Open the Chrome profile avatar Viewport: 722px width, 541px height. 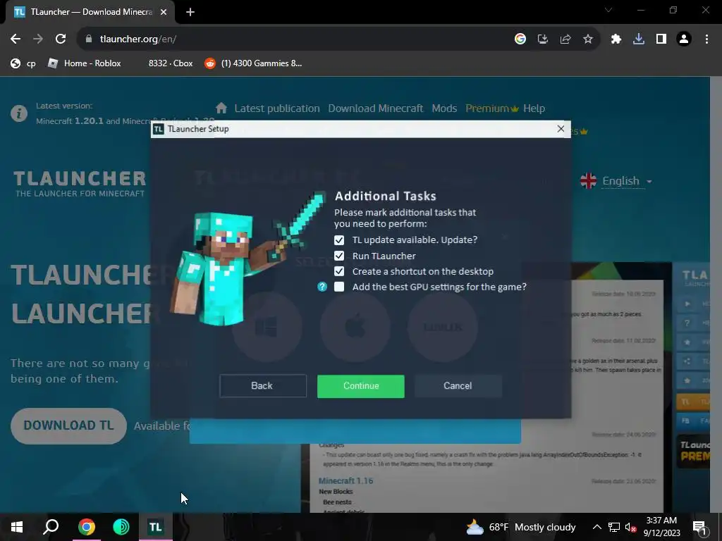(x=684, y=39)
